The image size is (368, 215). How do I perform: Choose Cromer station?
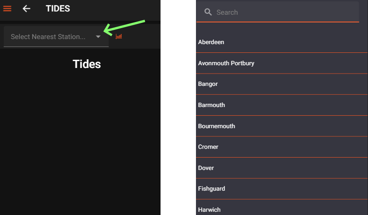pos(282,147)
